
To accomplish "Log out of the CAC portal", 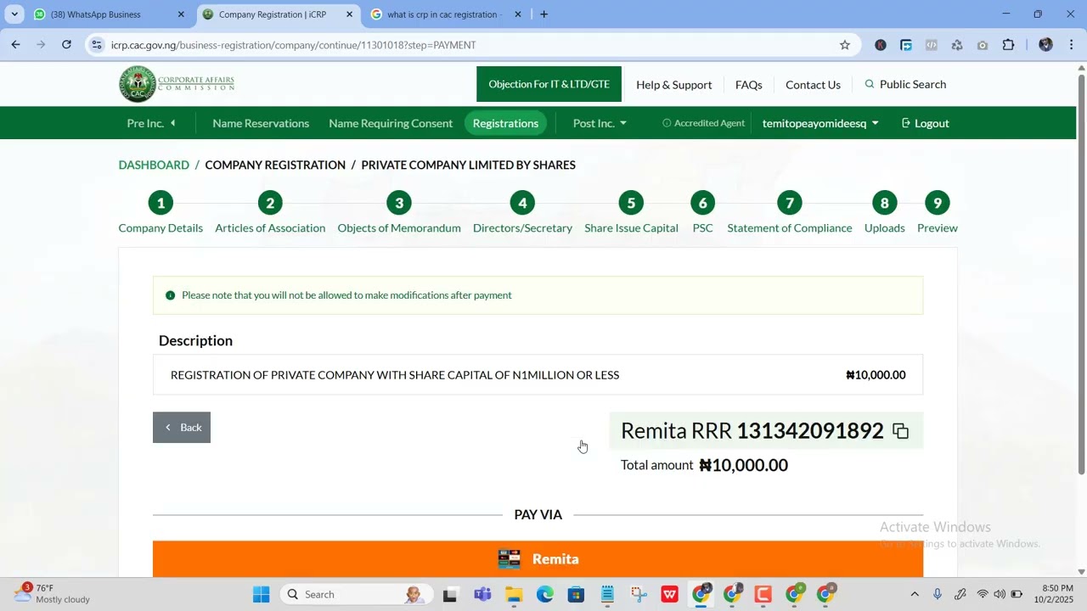I will pos(925,123).
